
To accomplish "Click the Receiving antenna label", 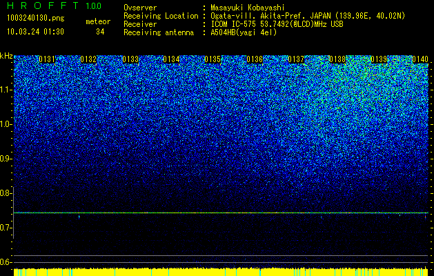I will coord(159,32).
